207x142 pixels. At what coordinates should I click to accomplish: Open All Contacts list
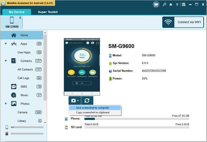coord(25,70)
